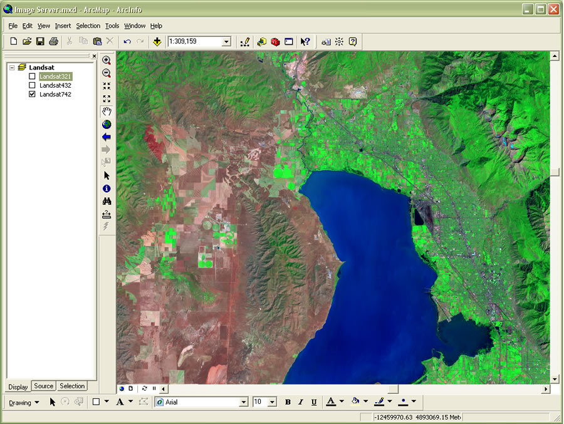Click the Drawing menu button

click(24, 402)
